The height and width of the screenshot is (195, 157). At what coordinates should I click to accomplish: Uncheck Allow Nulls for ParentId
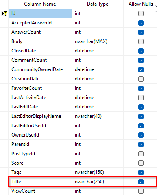141,144
